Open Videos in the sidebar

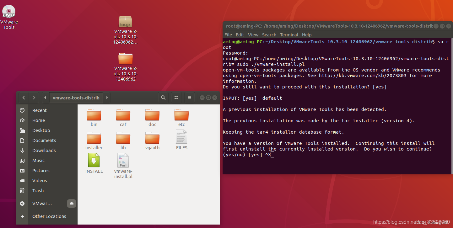[x=47, y=181]
